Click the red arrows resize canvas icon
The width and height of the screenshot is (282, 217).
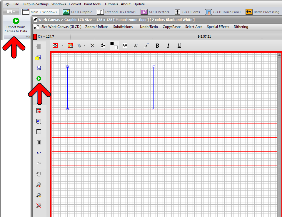click(x=39, y=111)
